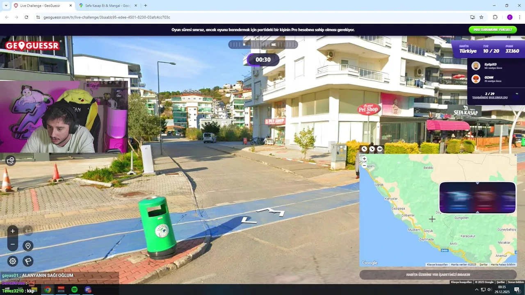Image resolution: width=525 pixels, height=295 pixels.
Task: Close the Sefa Kasap Google Maps tab
Action: [x=136, y=6]
